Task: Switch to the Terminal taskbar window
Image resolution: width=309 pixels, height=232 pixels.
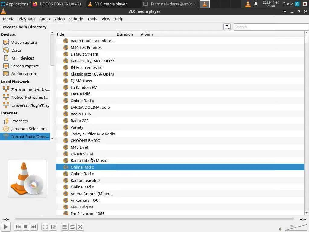Action: (169, 4)
